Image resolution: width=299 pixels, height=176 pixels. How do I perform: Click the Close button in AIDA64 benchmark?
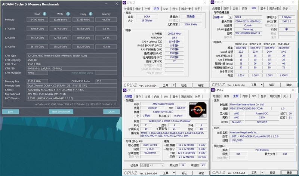(111, 112)
